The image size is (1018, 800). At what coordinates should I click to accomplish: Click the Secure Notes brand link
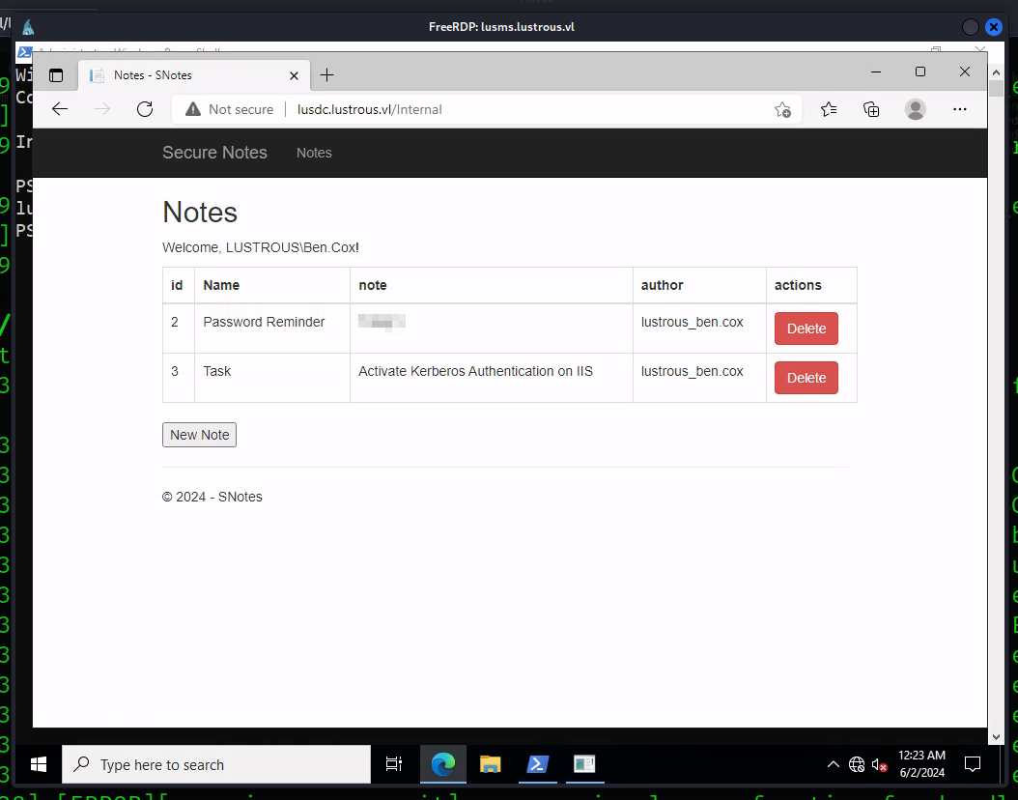214,153
